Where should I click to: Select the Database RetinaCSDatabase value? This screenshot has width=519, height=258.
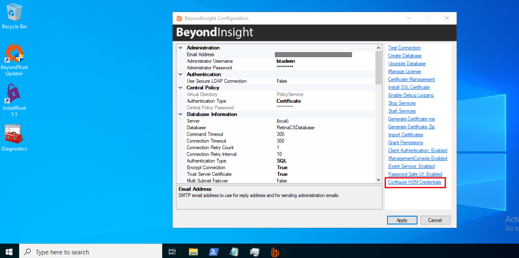(x=295, y=128)
